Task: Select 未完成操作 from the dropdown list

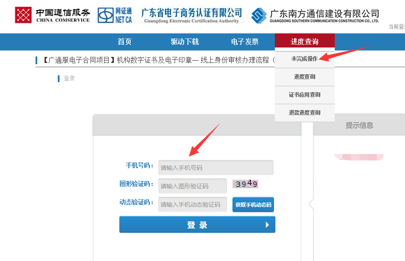Action: [304, 59]
